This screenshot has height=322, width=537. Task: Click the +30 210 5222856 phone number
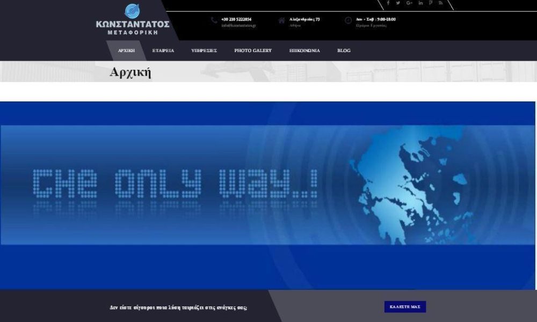[236, 19]
